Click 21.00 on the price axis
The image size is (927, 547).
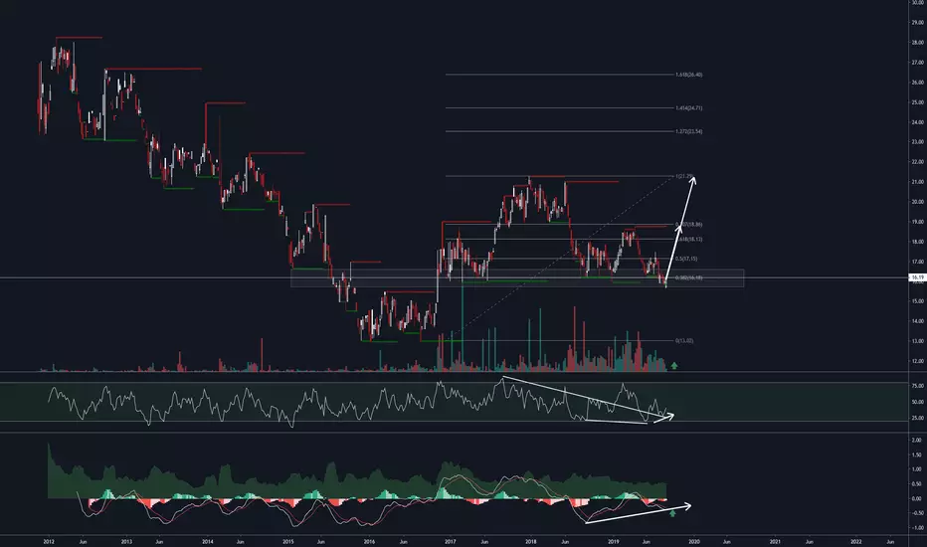[917, 182]
